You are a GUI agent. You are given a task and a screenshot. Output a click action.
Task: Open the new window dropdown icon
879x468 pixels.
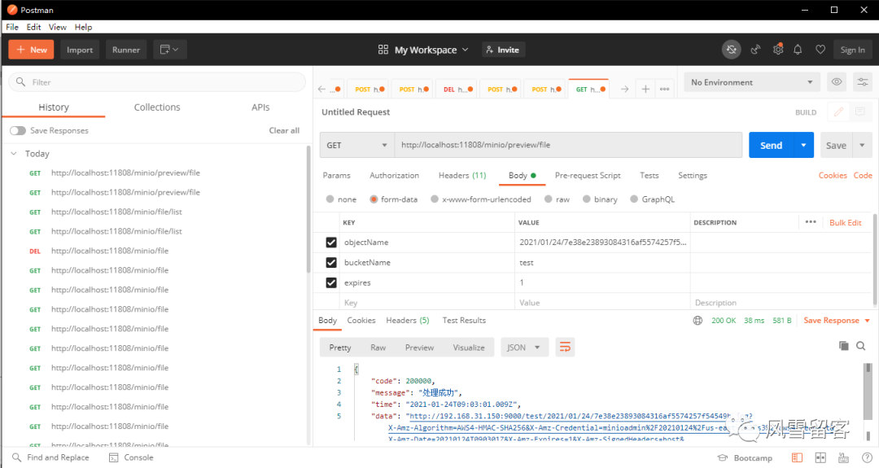coord(169,50)
